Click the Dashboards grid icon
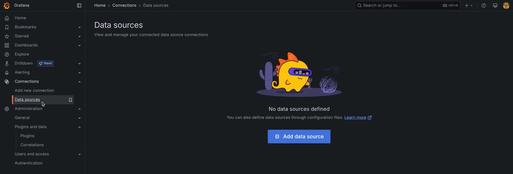 coord(7,45)
